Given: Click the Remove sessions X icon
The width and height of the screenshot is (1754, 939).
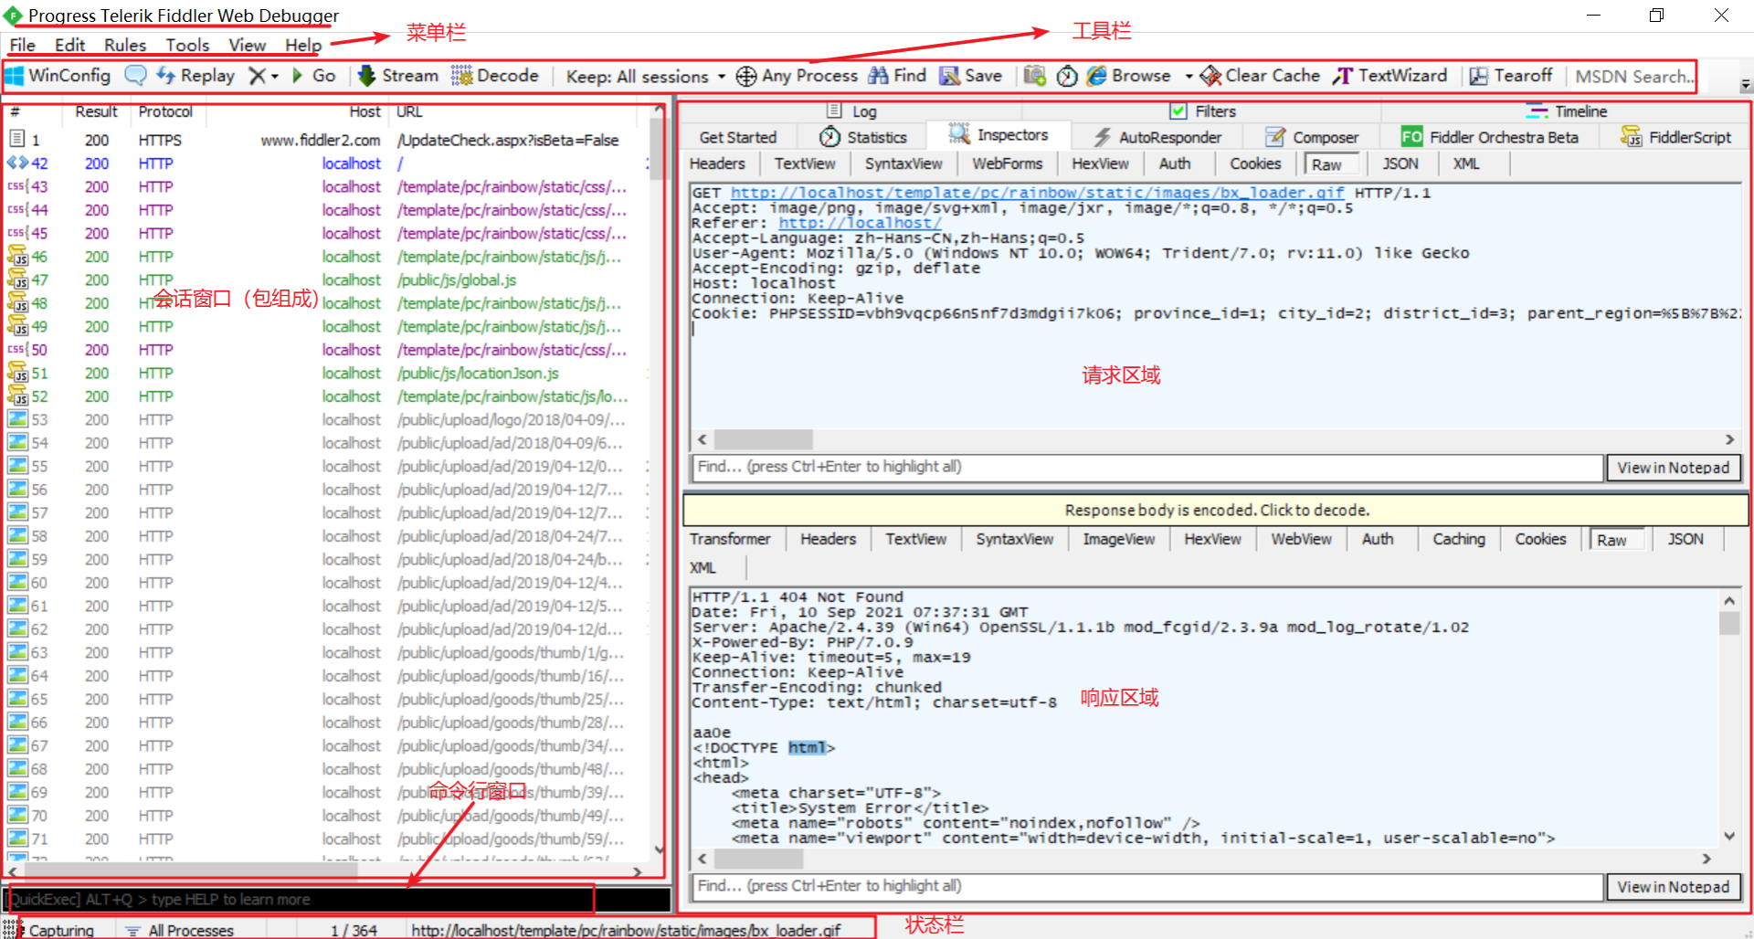Looking at the screenshot, I should coord(258,76).
